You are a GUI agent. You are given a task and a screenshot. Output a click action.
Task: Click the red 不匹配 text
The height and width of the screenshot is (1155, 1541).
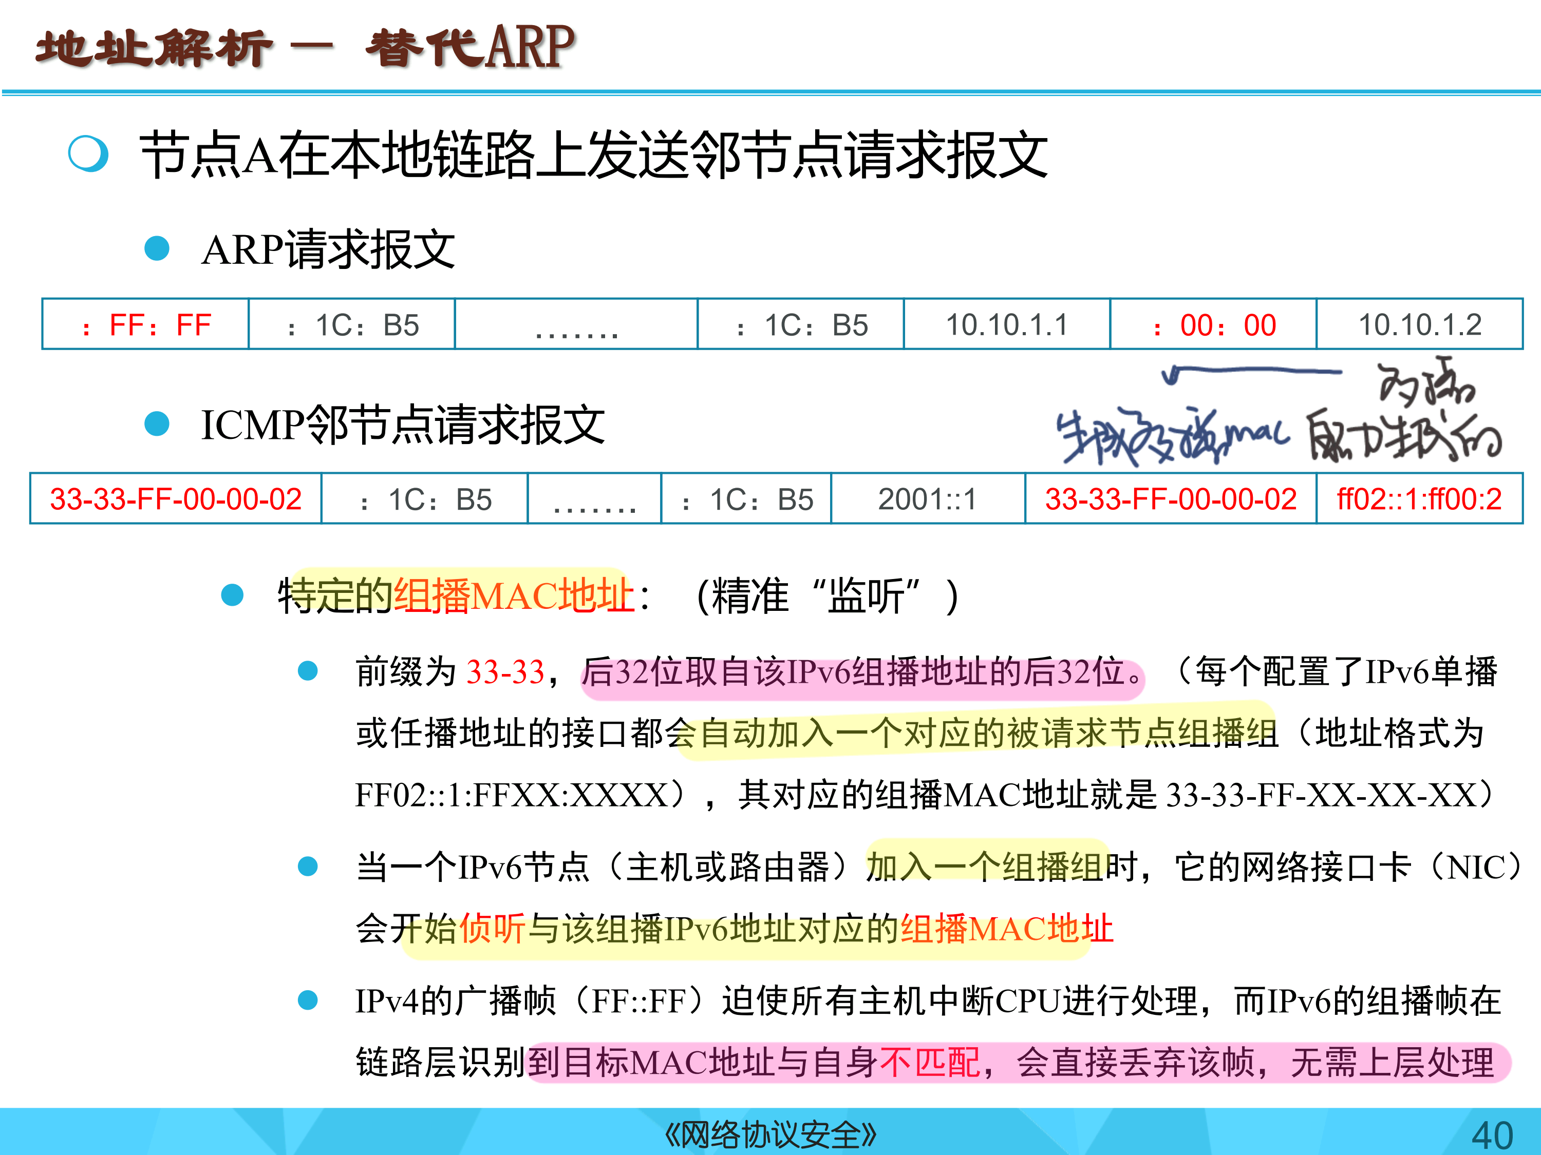coord(929,1063)
